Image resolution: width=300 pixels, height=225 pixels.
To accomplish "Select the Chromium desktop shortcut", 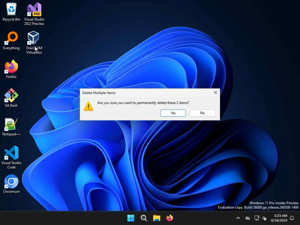I will click(x=11, y=184).
